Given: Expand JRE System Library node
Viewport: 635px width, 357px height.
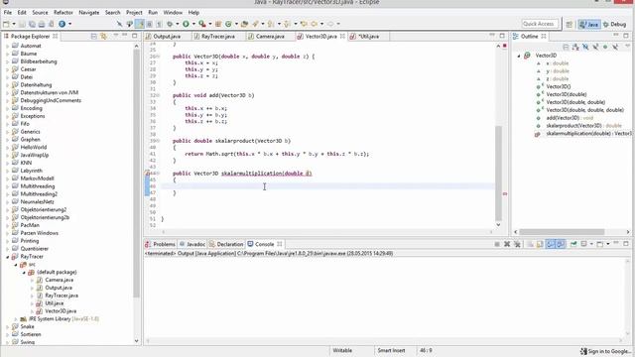Looking at the screenshot, I should pos(16,319).
